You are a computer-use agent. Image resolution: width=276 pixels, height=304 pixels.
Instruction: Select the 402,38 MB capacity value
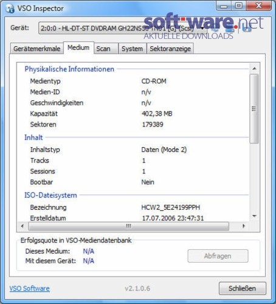(157, 114)
